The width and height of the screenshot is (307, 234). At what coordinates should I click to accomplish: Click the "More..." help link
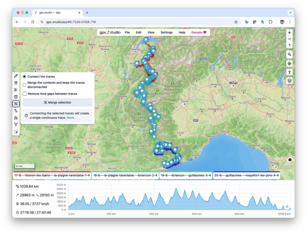point(71,118)
